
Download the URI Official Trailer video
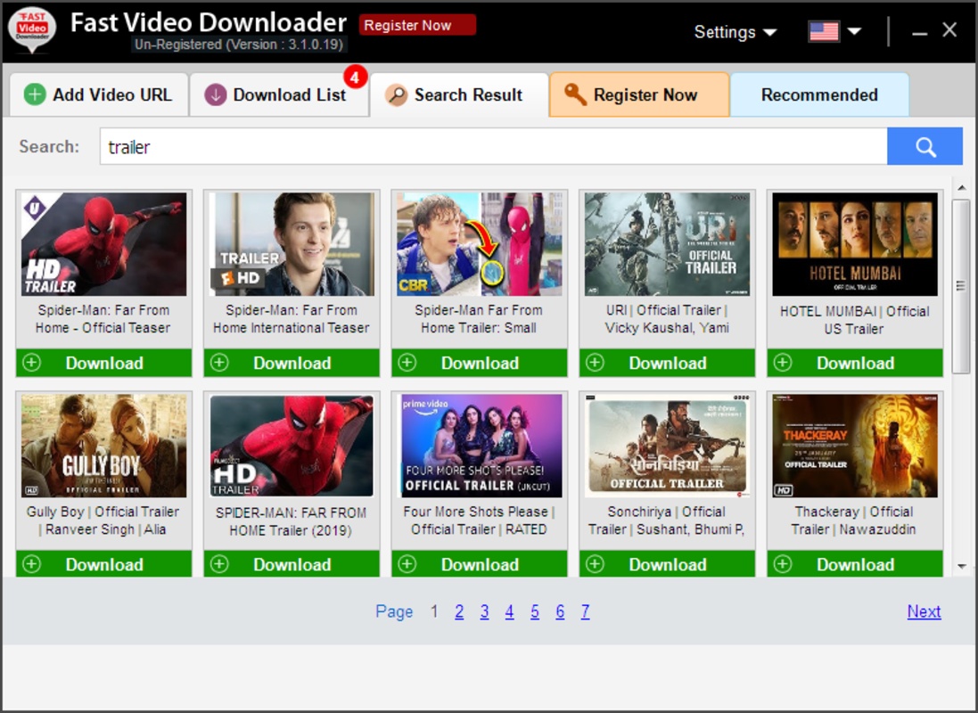[667, 363]
